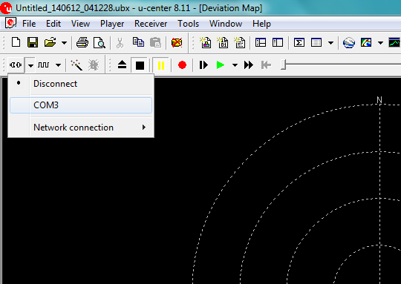401x284 pixels.
Task: Click the Eject player button
Action: [123, 65]
